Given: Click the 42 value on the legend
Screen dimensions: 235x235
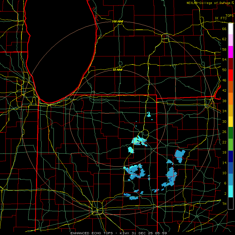Looking at the screenshot, I should [224, 91].
